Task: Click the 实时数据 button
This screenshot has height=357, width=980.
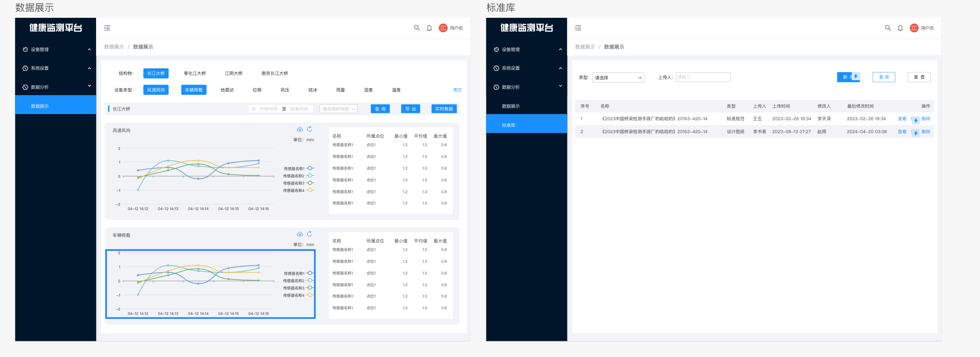Action: point(444,109)
